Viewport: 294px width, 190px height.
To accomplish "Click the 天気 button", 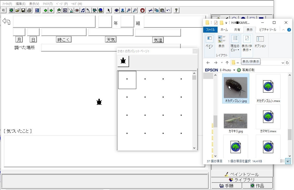I will click(x=111, y=40).
